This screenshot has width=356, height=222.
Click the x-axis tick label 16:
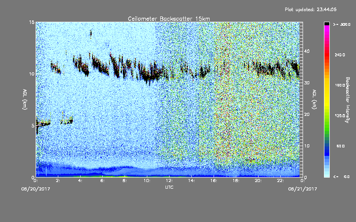coord(214,181)
